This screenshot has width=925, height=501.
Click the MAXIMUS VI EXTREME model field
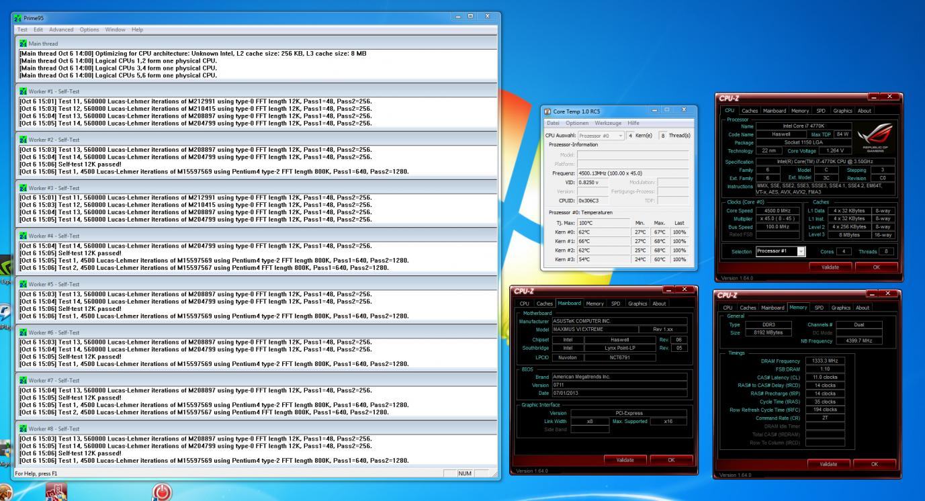coord(596,329)
